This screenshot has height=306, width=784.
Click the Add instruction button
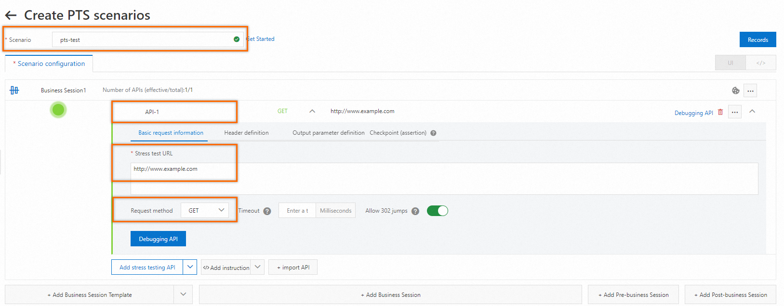(226, 267)
